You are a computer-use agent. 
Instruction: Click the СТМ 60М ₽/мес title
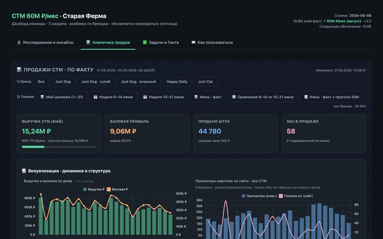point(35,16)
